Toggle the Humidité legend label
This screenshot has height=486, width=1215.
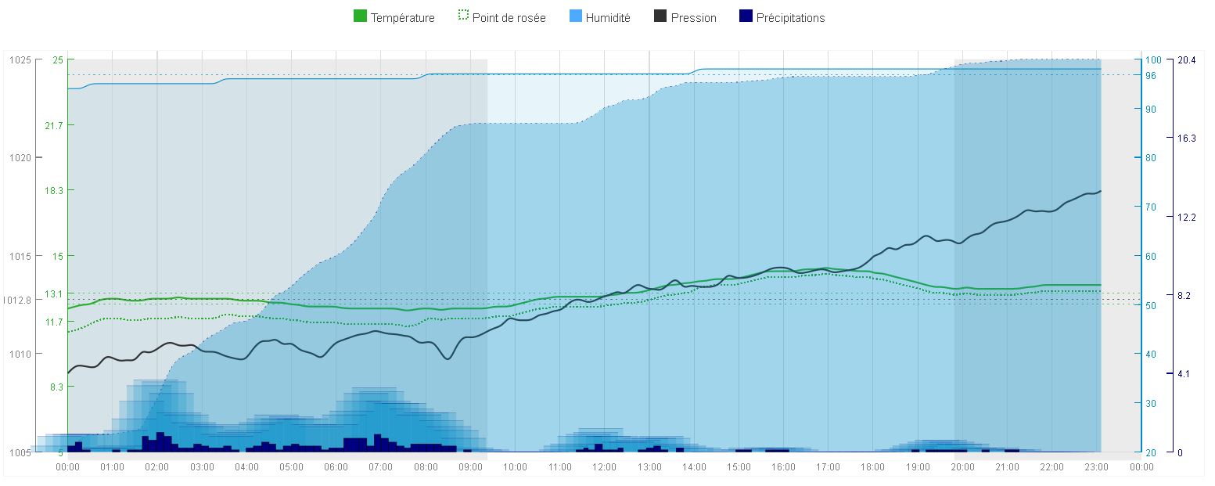point(608,18)
